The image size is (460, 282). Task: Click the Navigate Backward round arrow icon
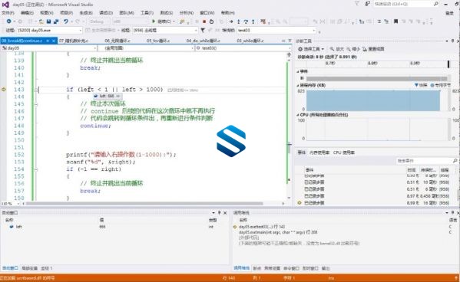click(8, 21)
